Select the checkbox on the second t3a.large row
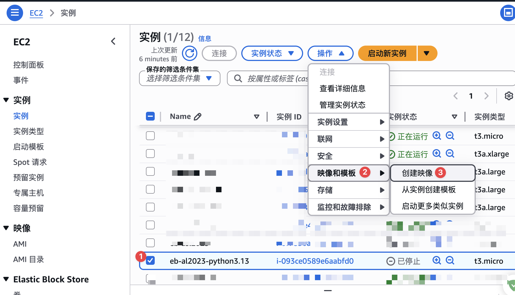 pos(150,189)
